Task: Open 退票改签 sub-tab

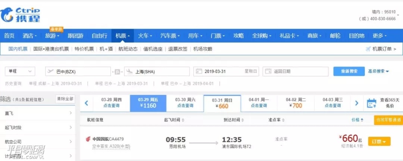Action: coord(178,49)
